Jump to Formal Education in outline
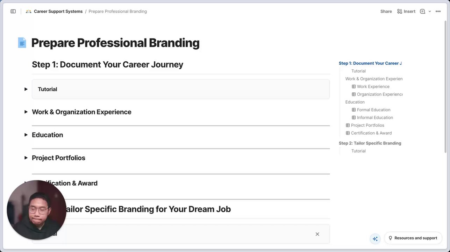The height and width of the screenshot is (252, 450). pos(373,110)
